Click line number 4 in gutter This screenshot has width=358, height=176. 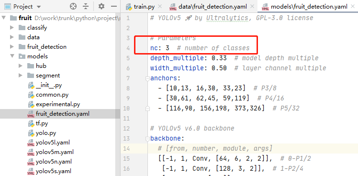pos(128,48)
